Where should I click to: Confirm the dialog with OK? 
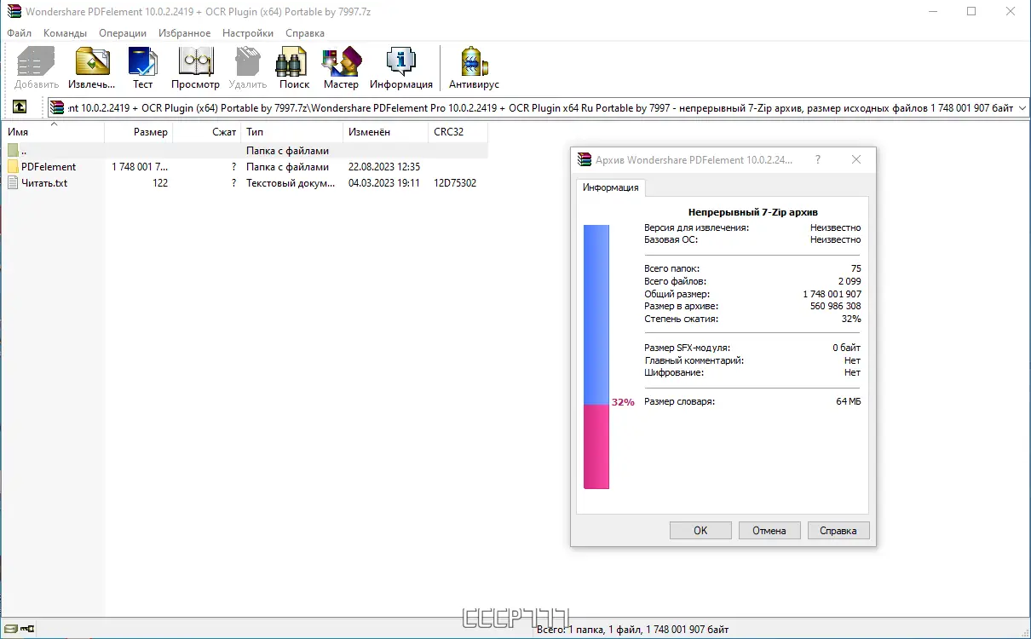click(x=700, y=530)
